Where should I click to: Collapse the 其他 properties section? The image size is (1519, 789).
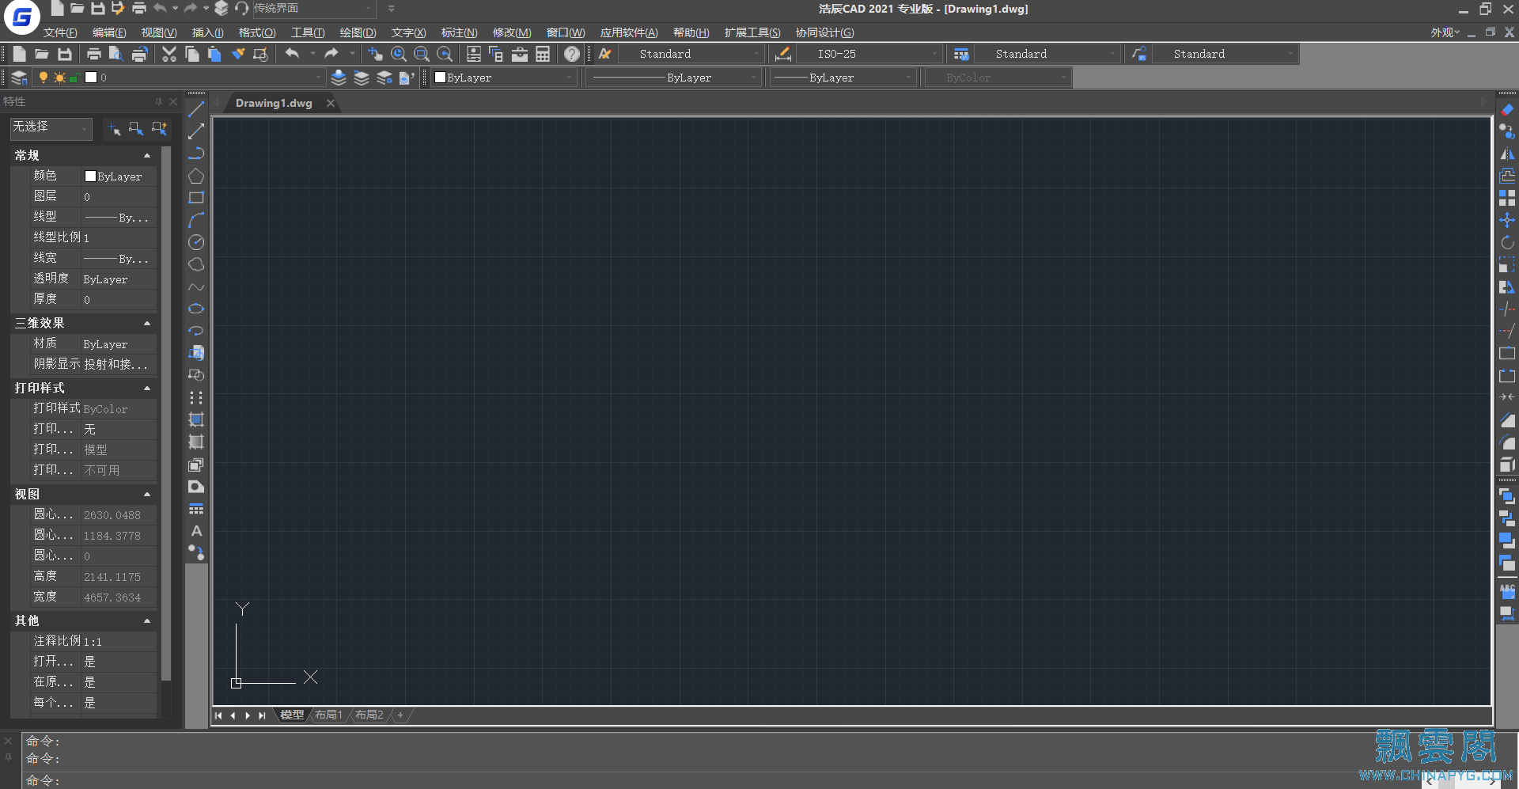click(147, 620)
